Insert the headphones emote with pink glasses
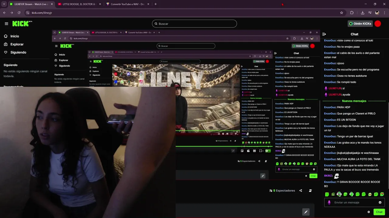The image size is (389, 218). (x=339, y=194)
